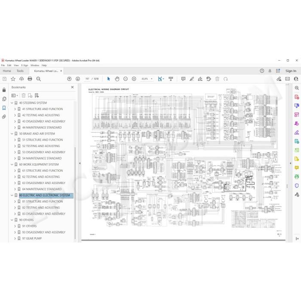Zoom out with the minus button
This screenshot has height=301, width=301.
[126, 79]
